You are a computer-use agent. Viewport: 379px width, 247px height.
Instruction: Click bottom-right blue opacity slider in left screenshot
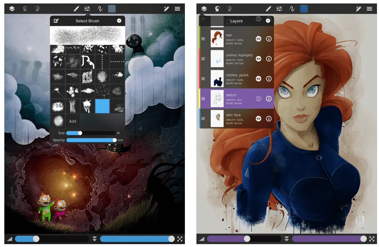[137, 239]
